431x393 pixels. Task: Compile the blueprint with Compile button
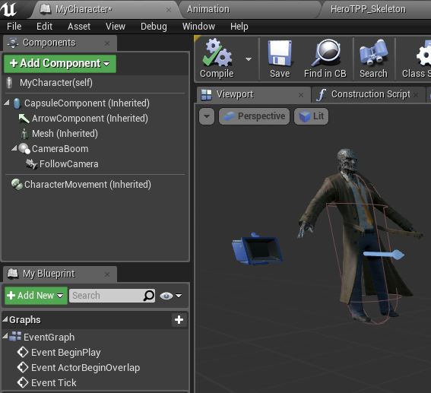[x=217, y=59]
